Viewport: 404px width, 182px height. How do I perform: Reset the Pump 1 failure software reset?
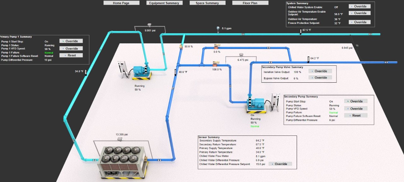coord(71,55)
